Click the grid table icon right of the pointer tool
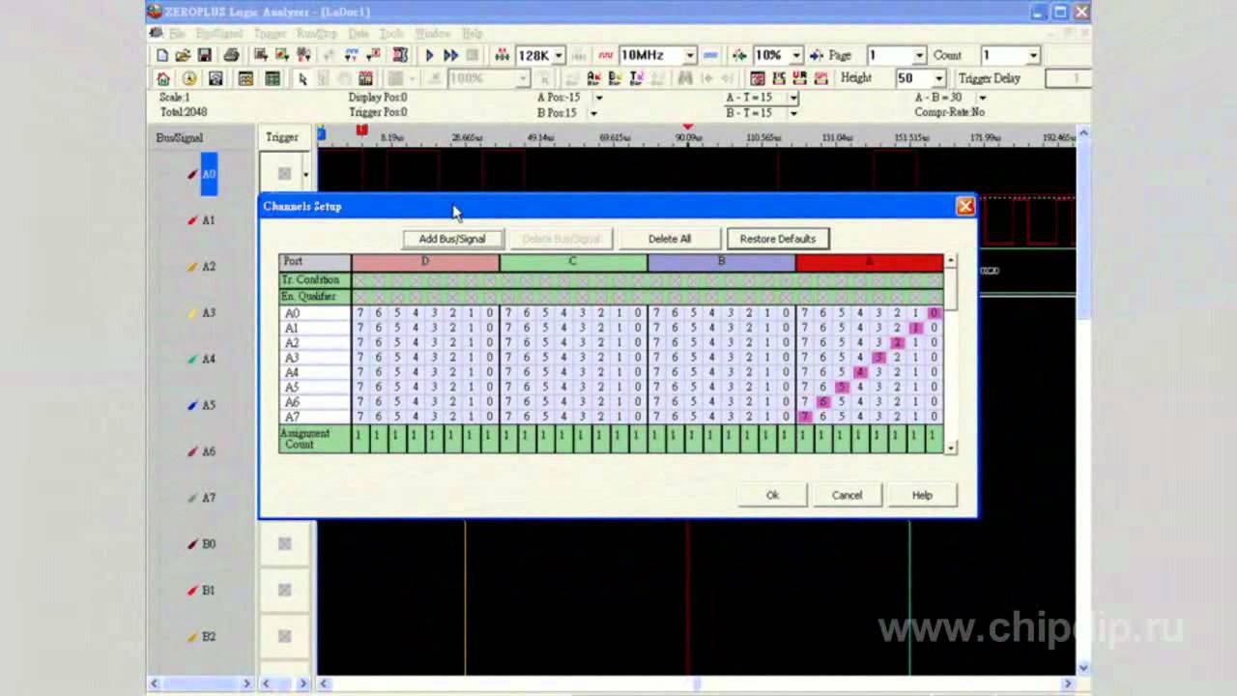The height and width of the screenshot is (696, 1237). (x=365, y=78)
